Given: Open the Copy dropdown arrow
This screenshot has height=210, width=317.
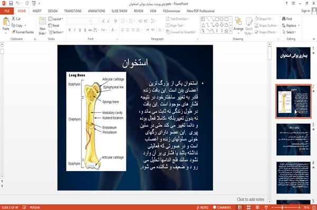Looking at the screenshot, I should (25, 26).
